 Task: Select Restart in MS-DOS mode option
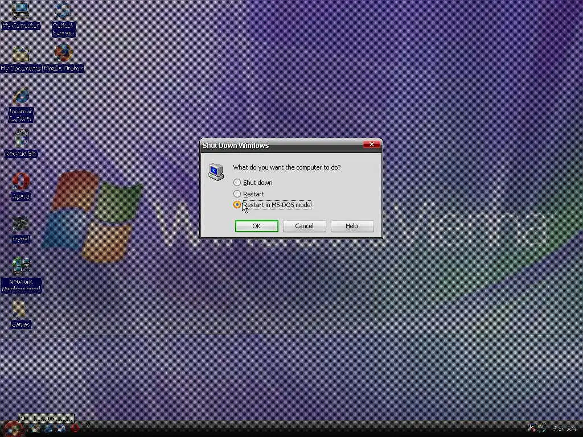(272, 205)
